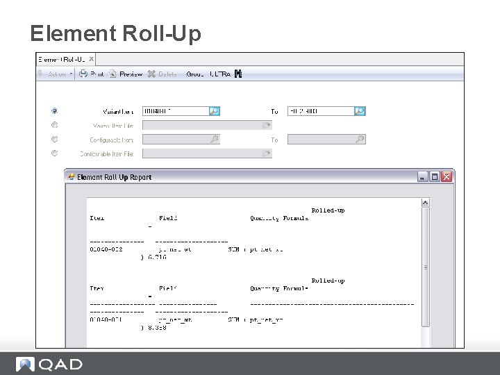Click the Configurable Item To input field
The height and width of the screenshot is (375, 500).
(x=321, y=139)
